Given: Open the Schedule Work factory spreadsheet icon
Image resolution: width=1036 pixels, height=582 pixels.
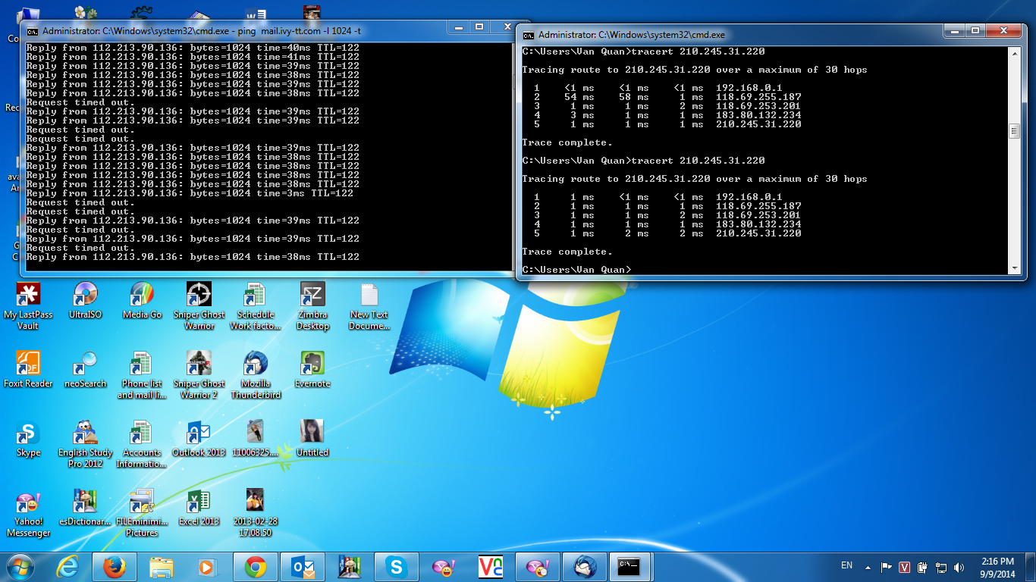Looking at the screenshot, I should [x=256, y=306].
